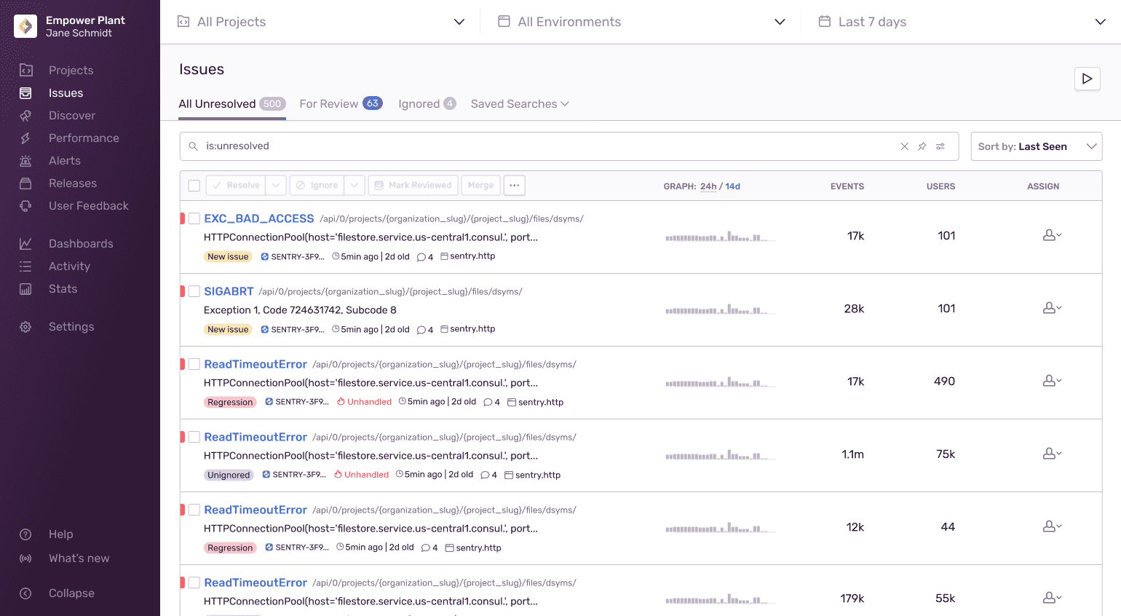The height and width of the screenshot is (616, 1121).
Task: Pin the current search query
Action: [922, 146]
